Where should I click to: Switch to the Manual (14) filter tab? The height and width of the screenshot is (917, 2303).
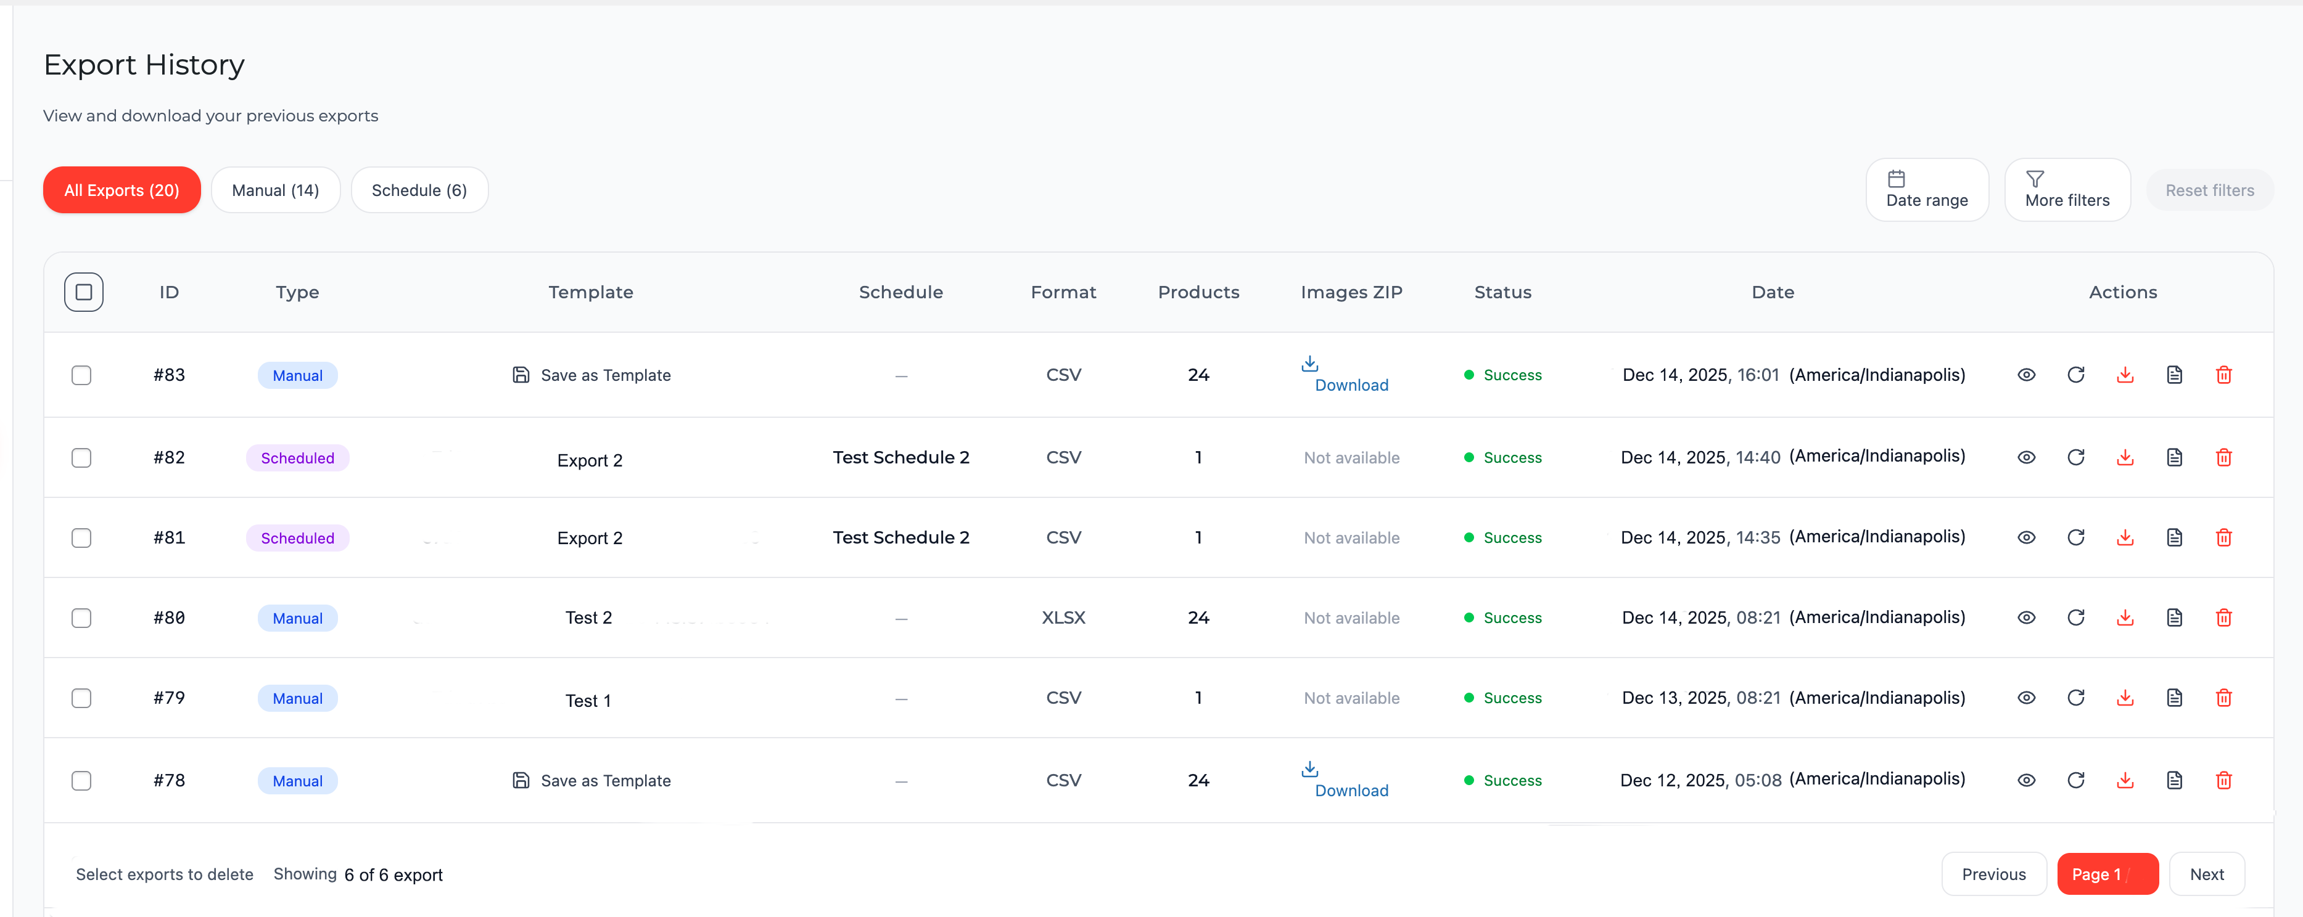[275, 189]
